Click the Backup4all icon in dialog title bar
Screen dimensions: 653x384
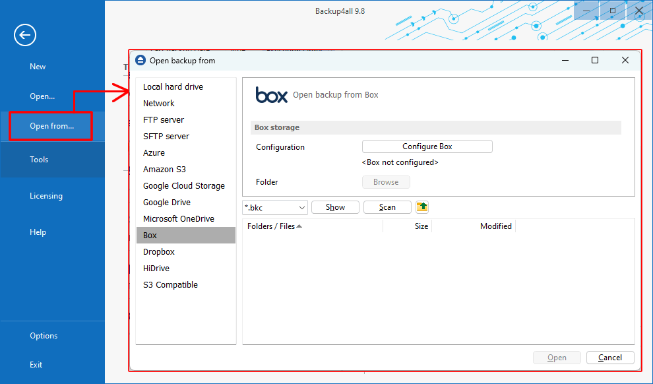(x=140, y=59)
